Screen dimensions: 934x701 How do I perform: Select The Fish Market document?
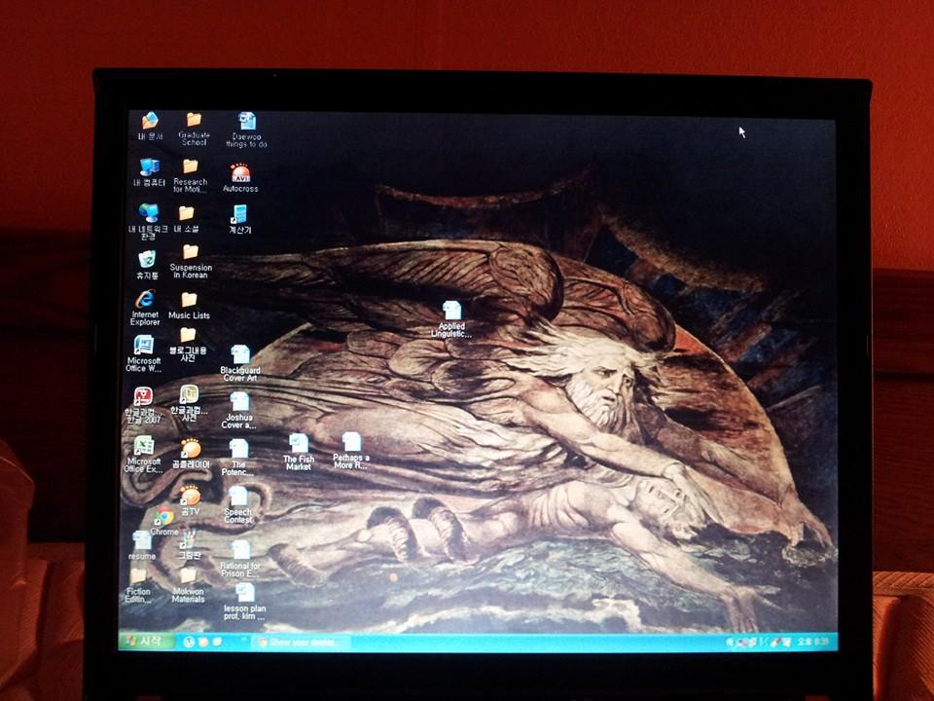299,445
